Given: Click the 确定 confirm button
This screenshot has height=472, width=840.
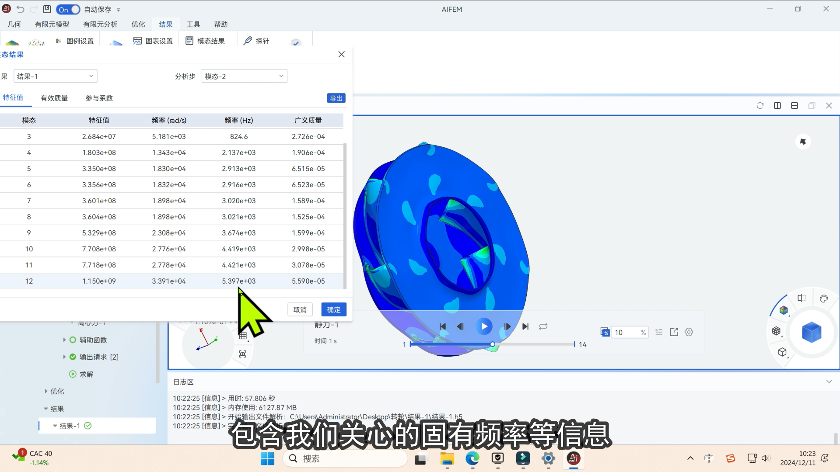Looking at the screenshot, I should click(333, 309).
